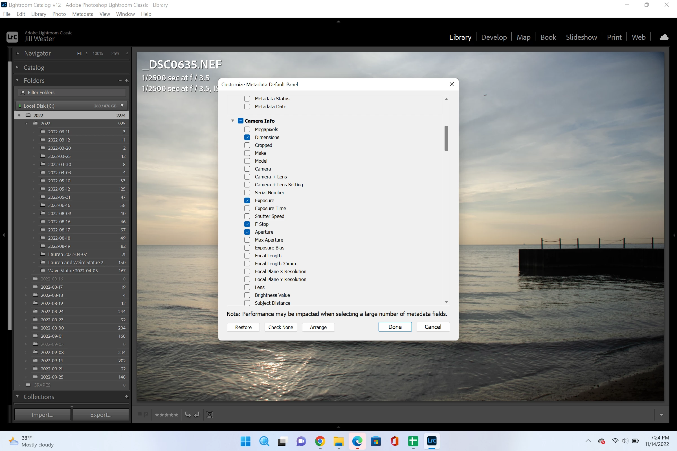Screen dimensions: 677x451
Task: Close the Customize Metadata dialog with X
Action: 451,84
